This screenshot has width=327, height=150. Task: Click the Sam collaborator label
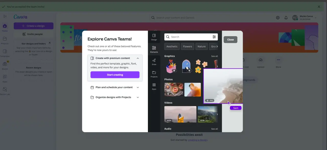pos(236,108)
